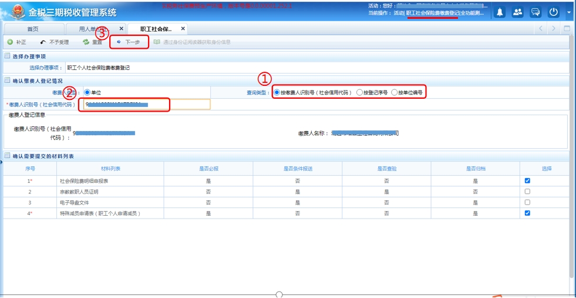The height and width of the screenshot is (298, 576).
Task: Check the 电子导盘文件 row checkbox
Action: 527,202
